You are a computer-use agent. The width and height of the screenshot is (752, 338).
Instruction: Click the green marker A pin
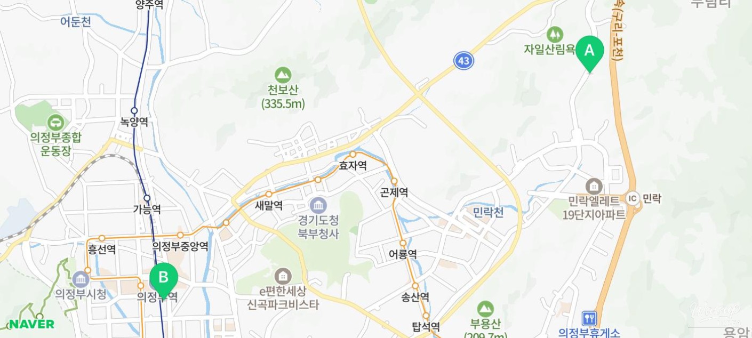click(589, 53)
